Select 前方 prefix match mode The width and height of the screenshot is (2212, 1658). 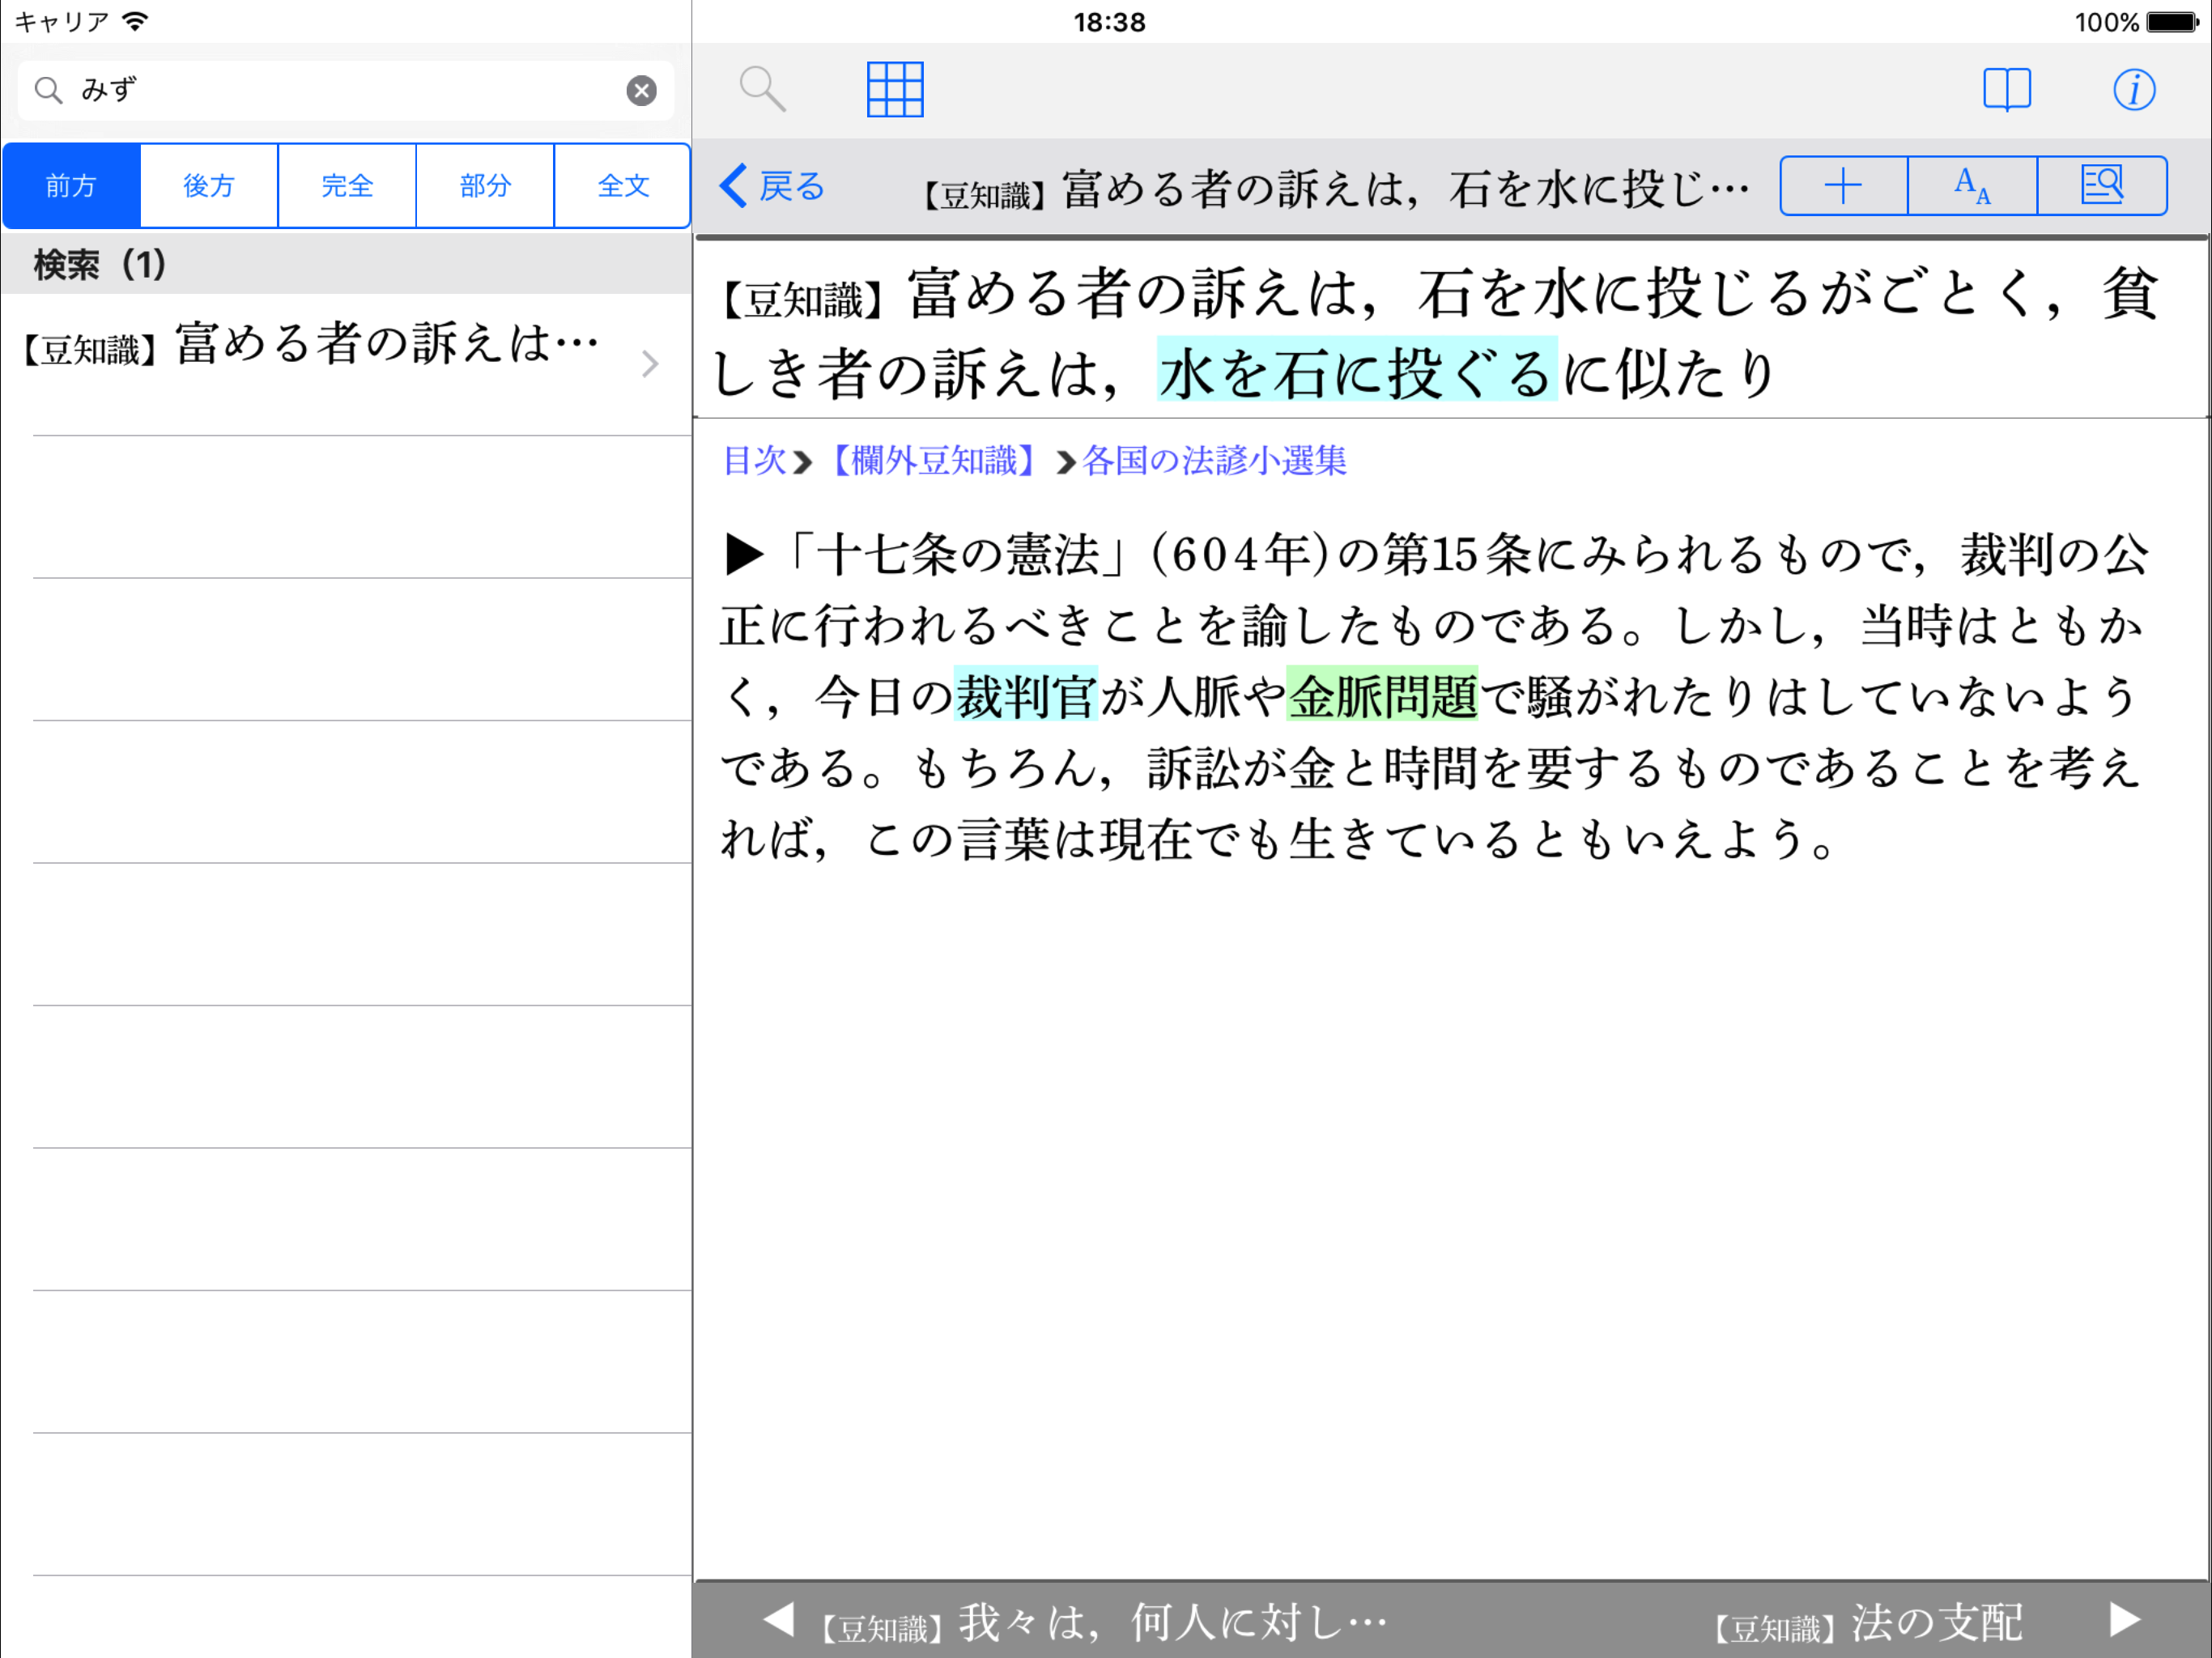[x=71, y=186]
